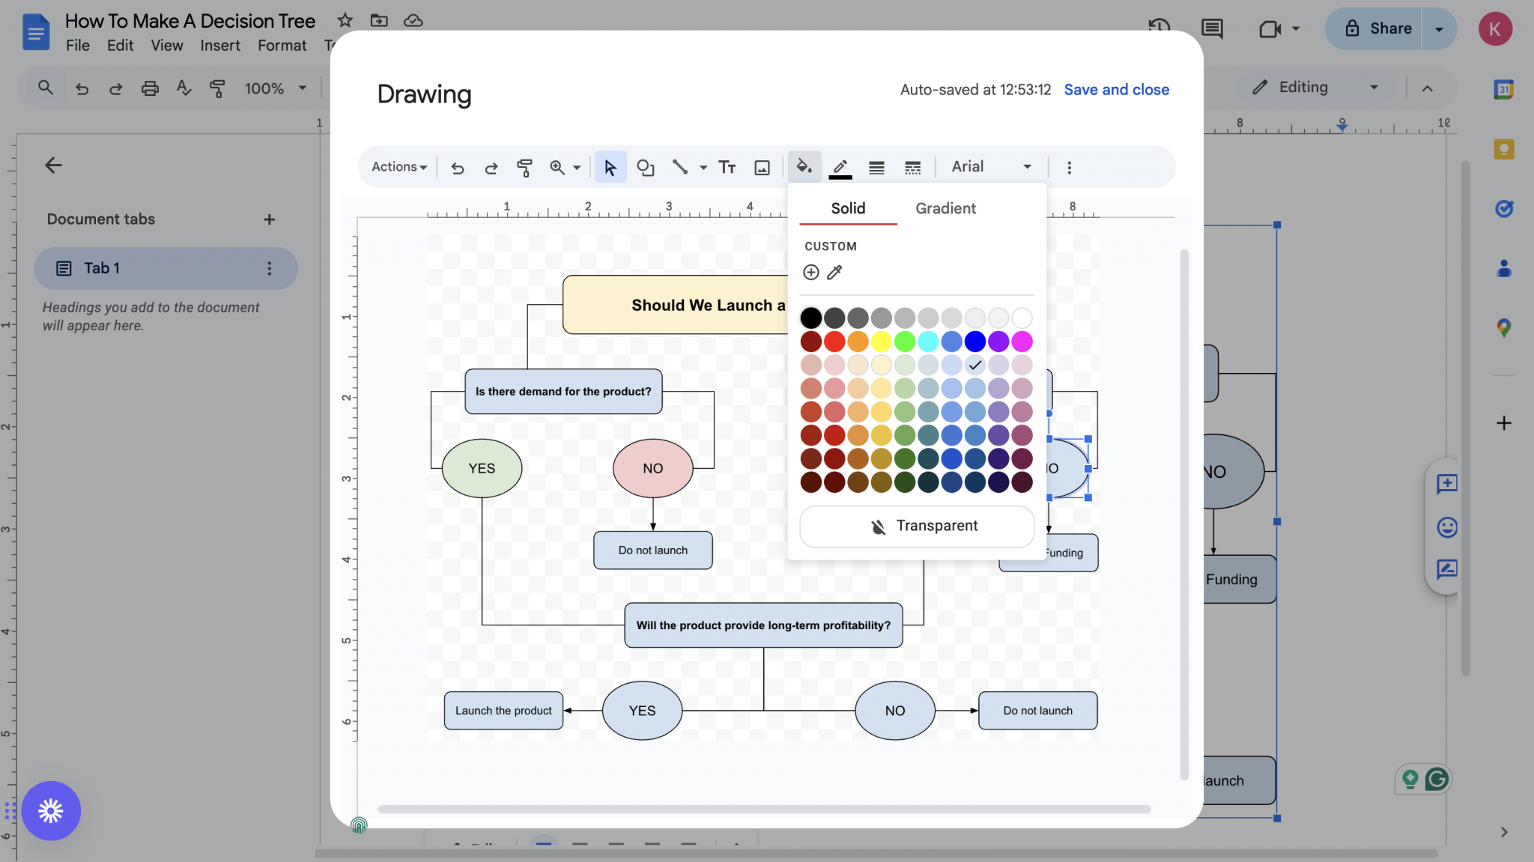Open Google Keep in the side panel
The image size is (1534, 862).
click(x=1503, y=149)
